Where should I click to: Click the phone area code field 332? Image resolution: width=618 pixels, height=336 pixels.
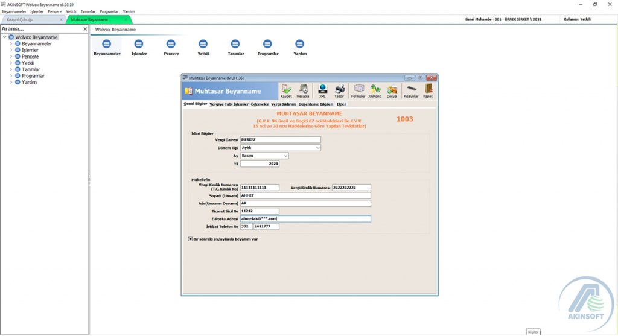246,226
